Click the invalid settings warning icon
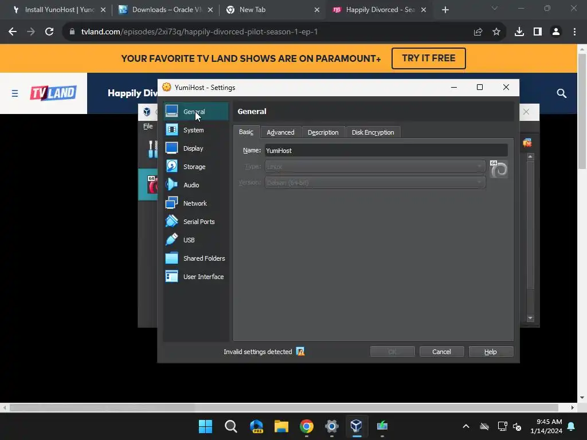Viewport: 587px width, 440px height. (x=300, y=351)
